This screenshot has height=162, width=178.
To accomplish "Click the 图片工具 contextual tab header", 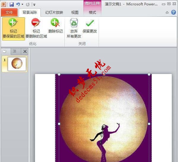I will (92, 3).
